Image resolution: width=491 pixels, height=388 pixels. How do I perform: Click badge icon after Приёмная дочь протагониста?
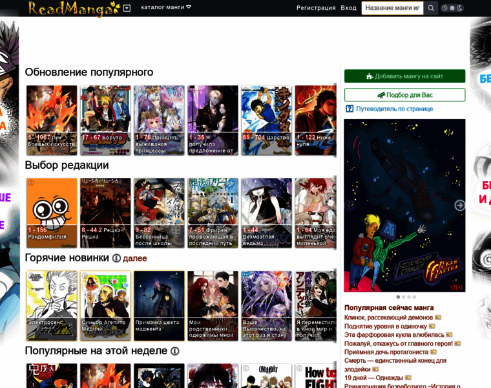tap(434, 352)
